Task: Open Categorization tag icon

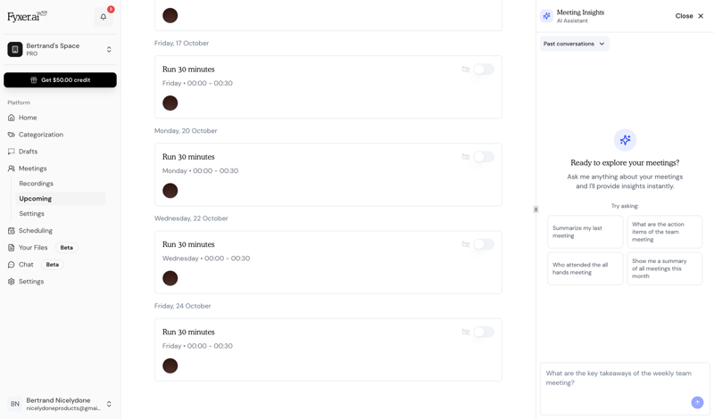Action: pyautogui.click(x=12, y=135)
